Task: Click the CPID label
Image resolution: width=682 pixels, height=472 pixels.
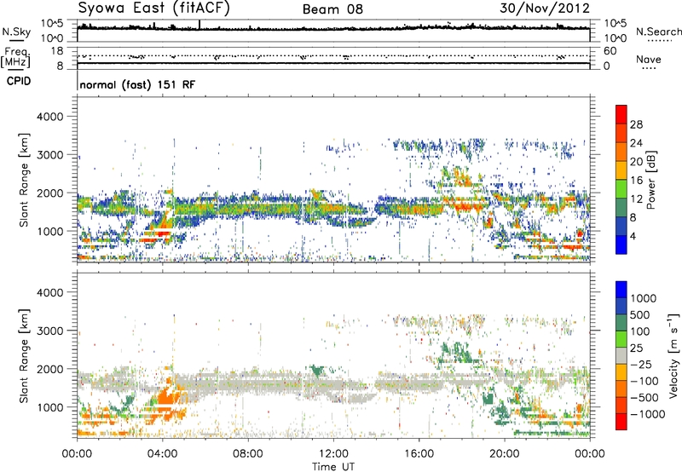Action: 19,81
